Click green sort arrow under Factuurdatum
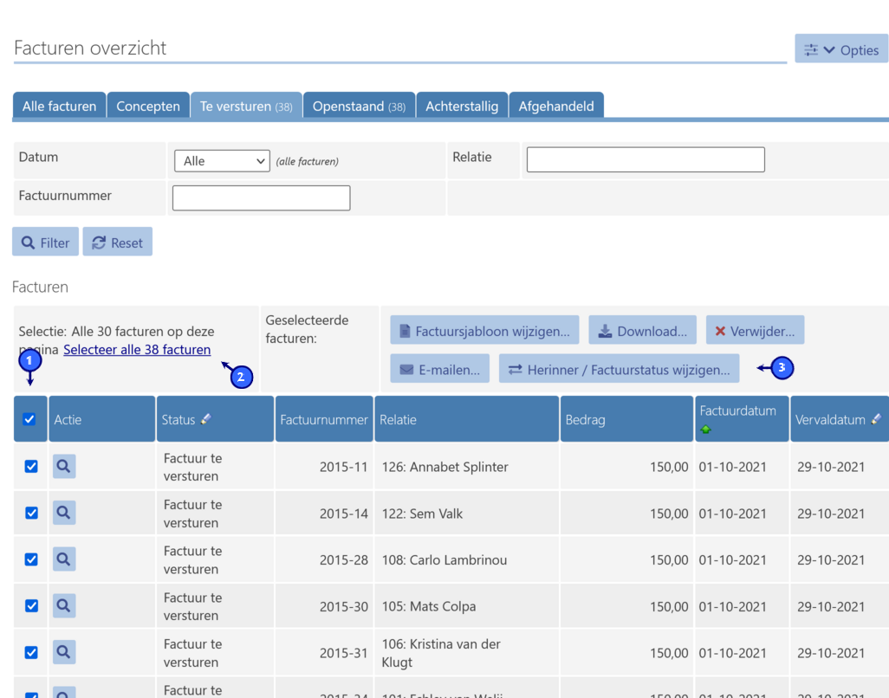The image size is (889, 698). pyautogui.click(x=706, y=430)
